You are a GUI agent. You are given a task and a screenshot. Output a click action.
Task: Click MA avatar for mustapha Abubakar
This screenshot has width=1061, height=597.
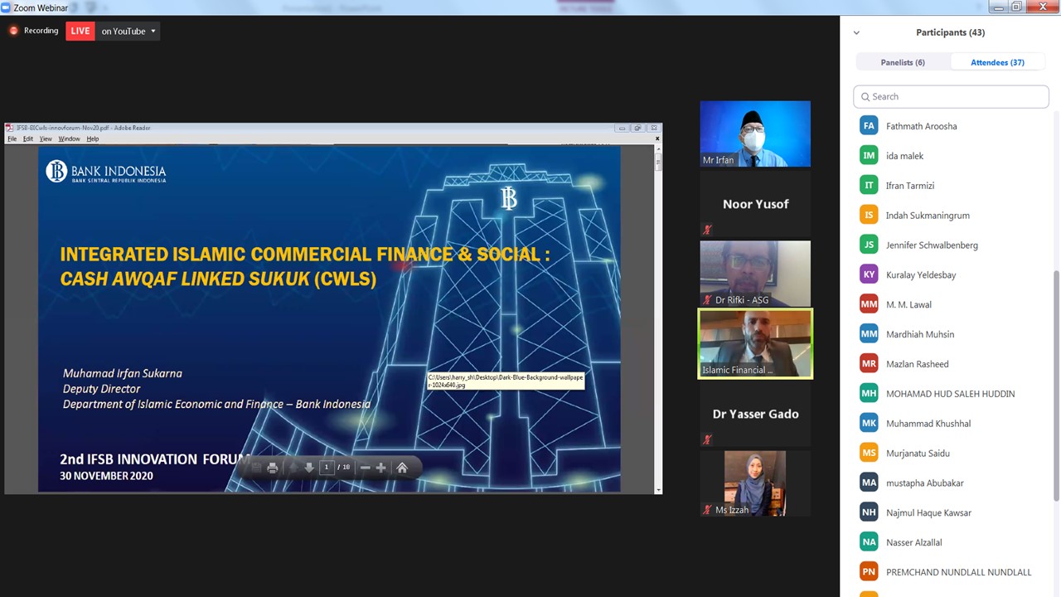(869, 483)
